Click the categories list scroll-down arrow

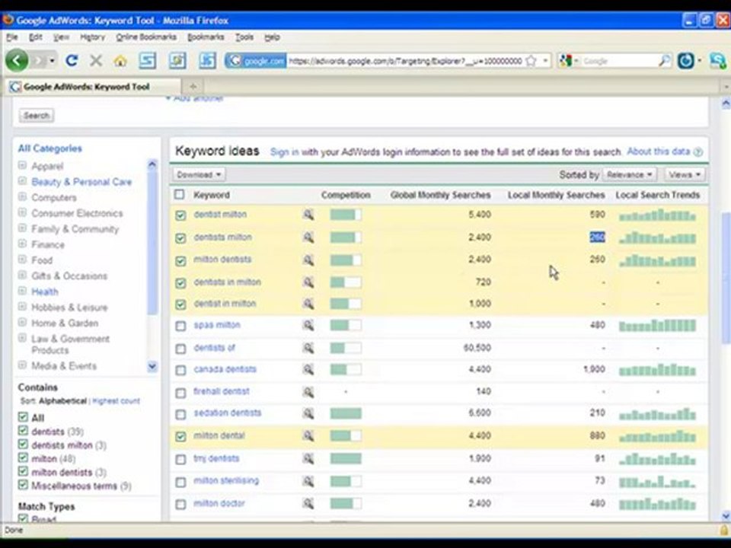point(152,367)
